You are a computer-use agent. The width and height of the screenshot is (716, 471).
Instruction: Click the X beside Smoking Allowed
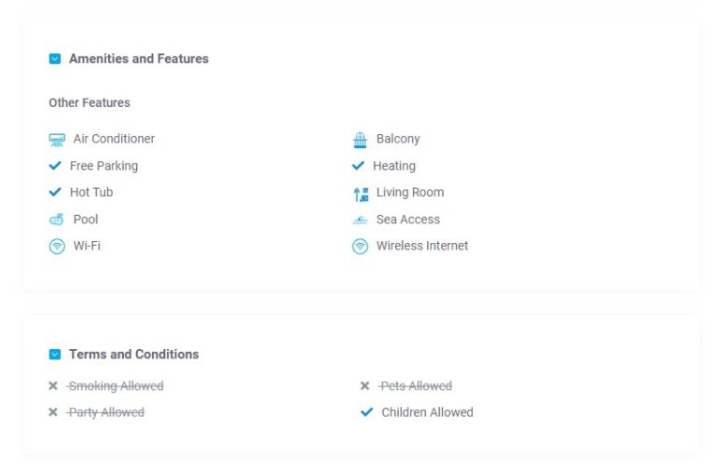tap(53, 385)
